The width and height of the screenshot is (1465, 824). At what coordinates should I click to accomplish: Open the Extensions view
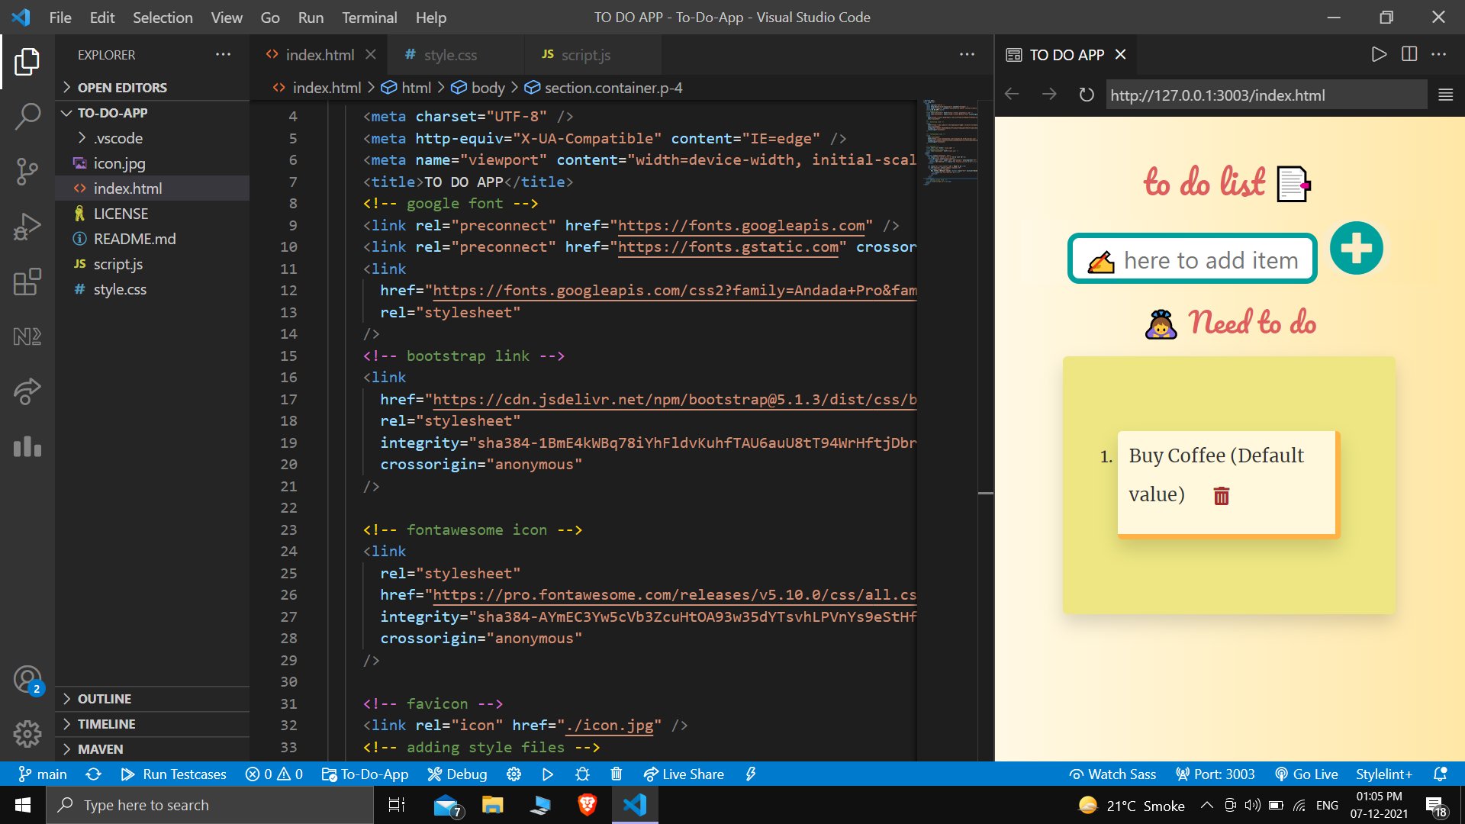(x=27, y=282)
